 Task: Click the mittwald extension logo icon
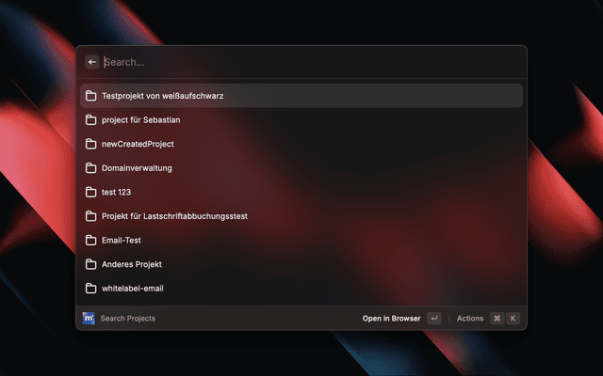[x=89, y=319]
